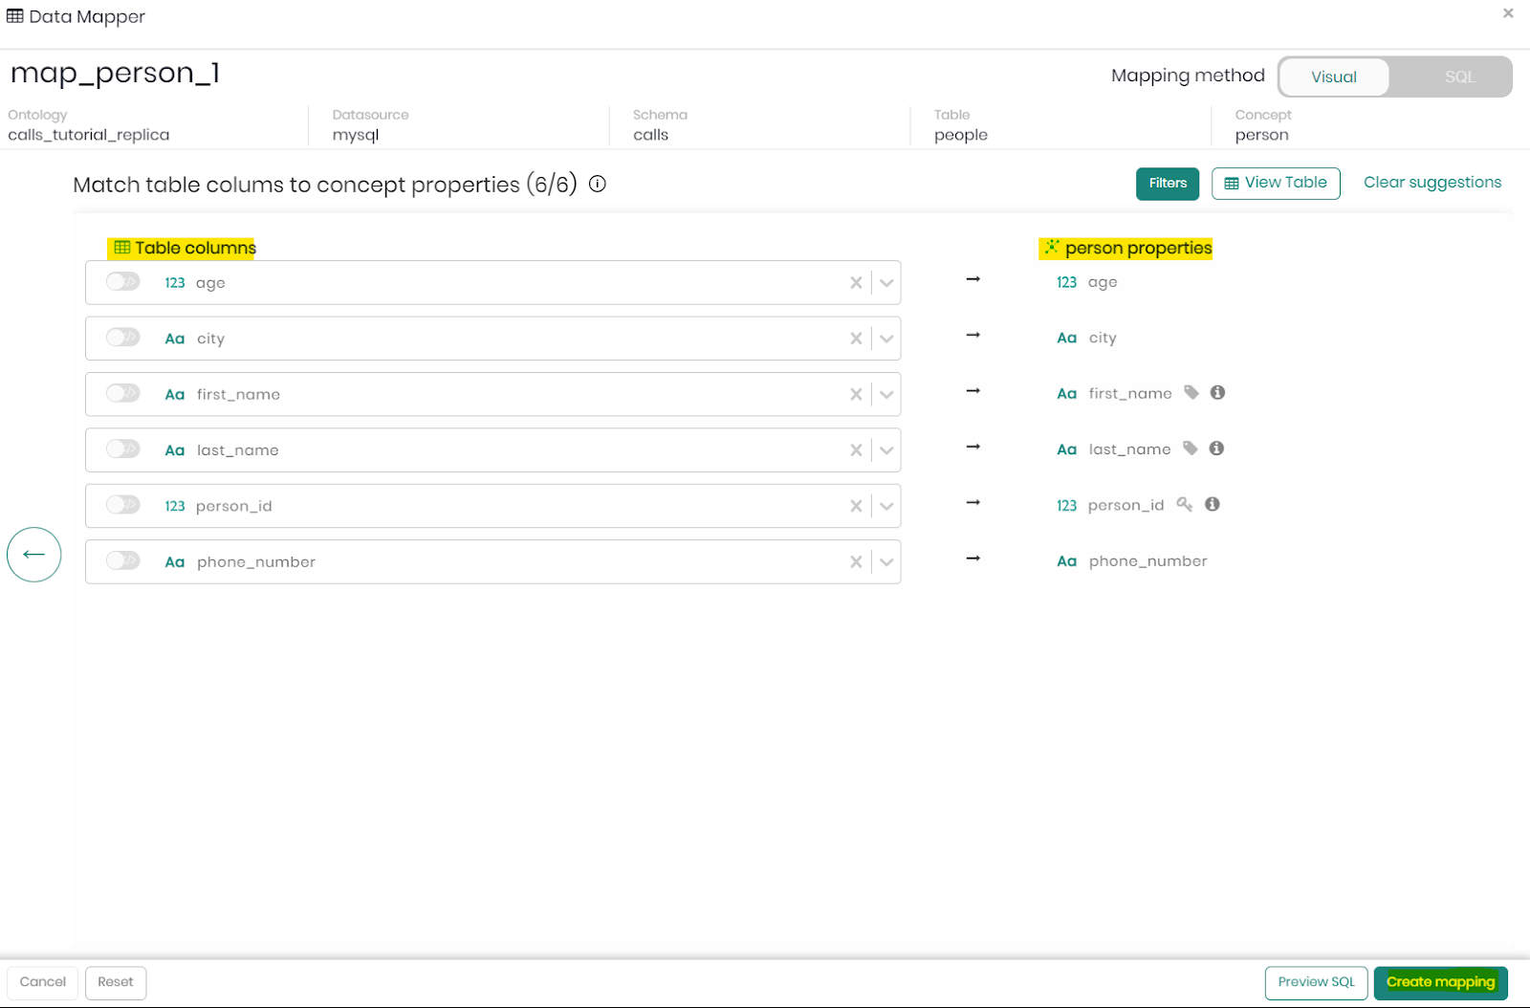Viewport: 1530px width, 1008px height.
Task: Click the Create mapping button
Action: [x=1440, y=982]
